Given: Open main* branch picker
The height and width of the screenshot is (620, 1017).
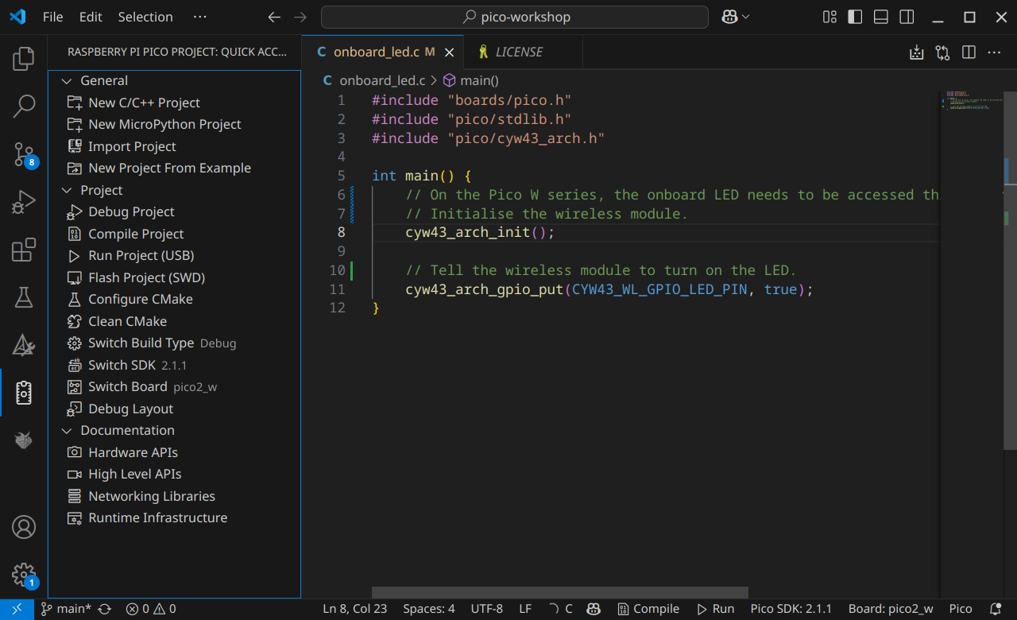Looking at the screenshot, I should [x=66, y=609].
